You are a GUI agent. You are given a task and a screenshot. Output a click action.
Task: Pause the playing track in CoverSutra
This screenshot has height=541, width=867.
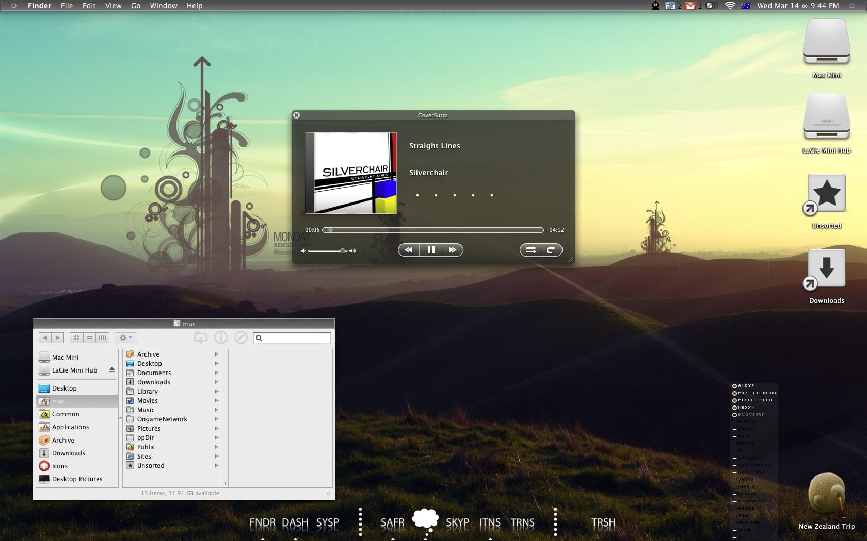point(431,250)
